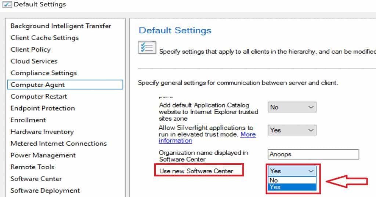Open Remote Tools settings
Viewport: 376px width, 197px height.
[32, 167]
